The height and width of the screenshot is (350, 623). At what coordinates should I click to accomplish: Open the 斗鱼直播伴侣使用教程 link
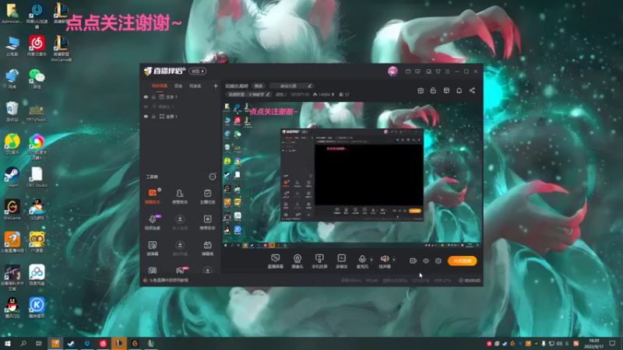point(169,280)
